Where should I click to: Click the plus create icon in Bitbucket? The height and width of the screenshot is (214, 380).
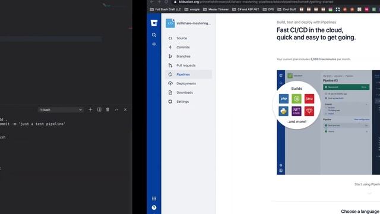(154, 44)
